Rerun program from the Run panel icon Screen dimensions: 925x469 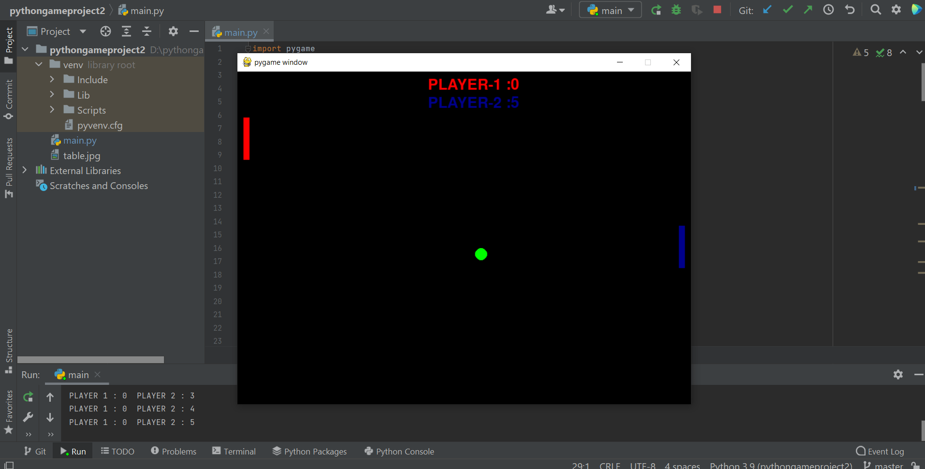click(x=28, y=396)
